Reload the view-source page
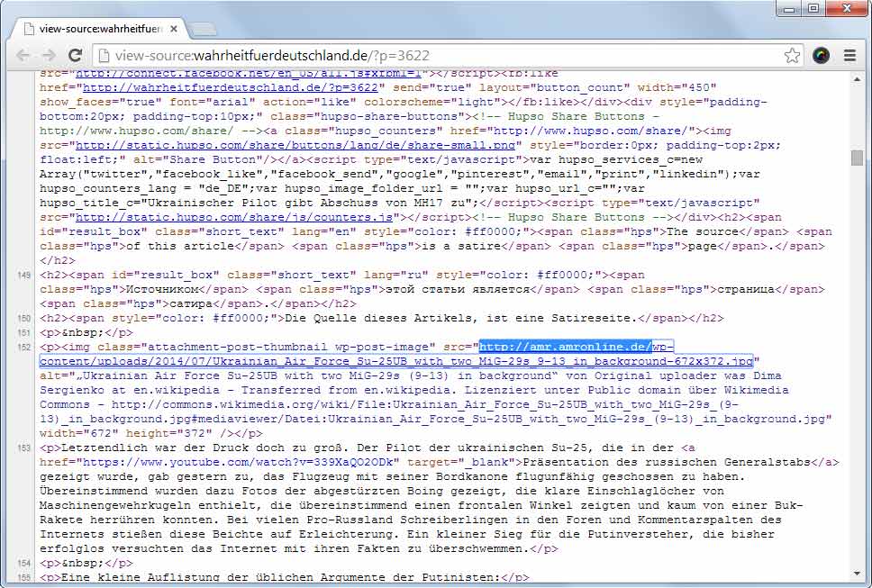The width and height of the screenshot is (872, 588). click(75, 55)
